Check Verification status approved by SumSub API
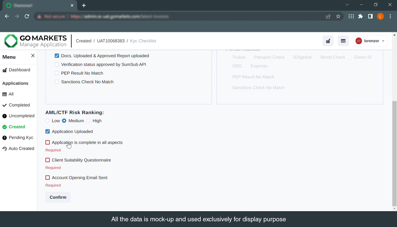The image size is (397, 227). click(x=57, y=64)
